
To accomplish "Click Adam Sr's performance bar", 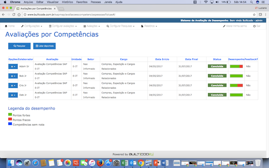I will (236, 66).
